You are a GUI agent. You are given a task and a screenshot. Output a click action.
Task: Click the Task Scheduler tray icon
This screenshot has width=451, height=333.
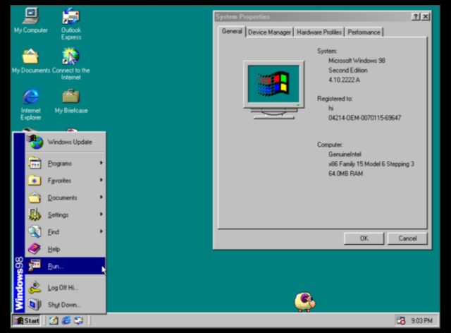point(401,320)
